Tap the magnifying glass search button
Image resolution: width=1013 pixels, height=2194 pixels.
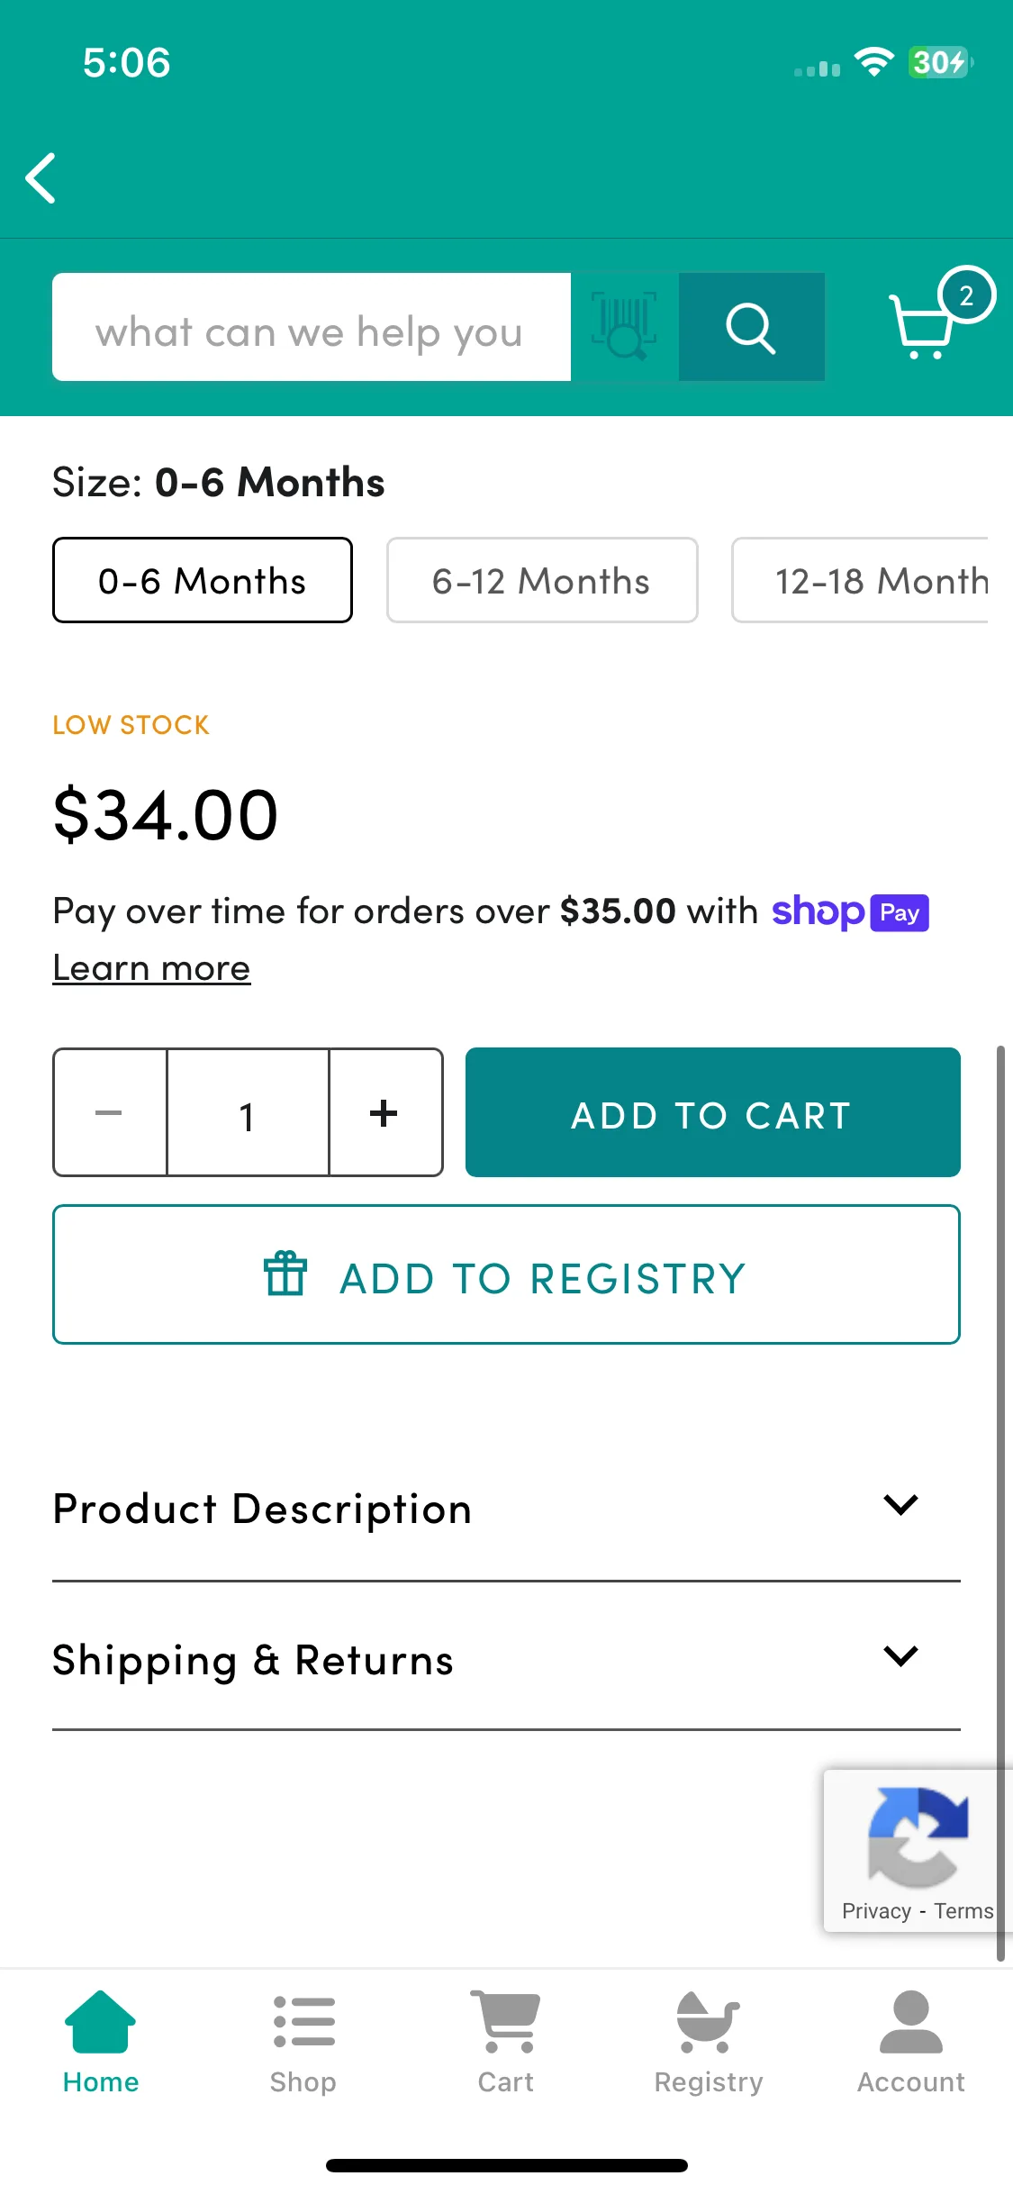(x=752, y=327)
